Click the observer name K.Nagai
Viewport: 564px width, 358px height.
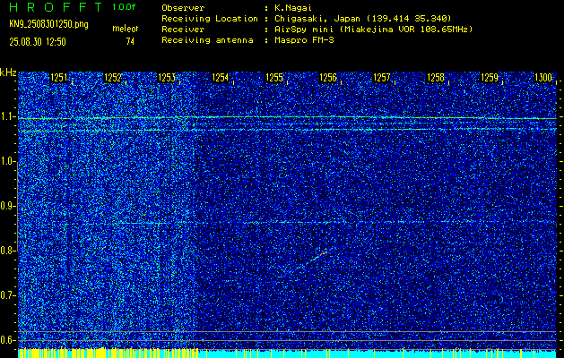293,8
